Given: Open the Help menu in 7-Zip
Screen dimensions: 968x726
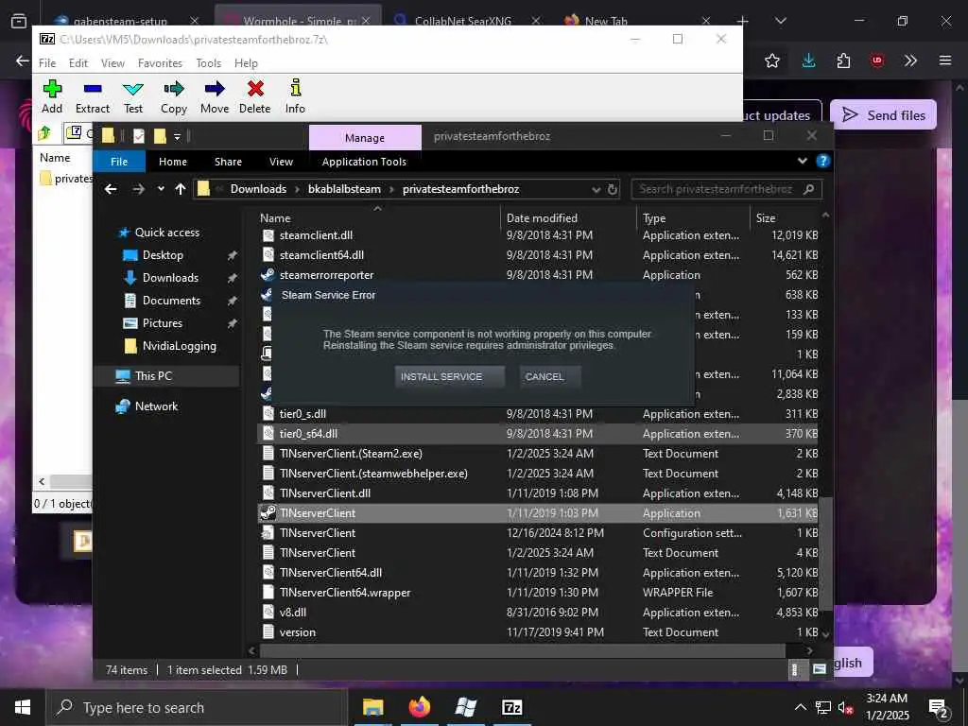Looking at the screenshot, I should pos(246,63).
